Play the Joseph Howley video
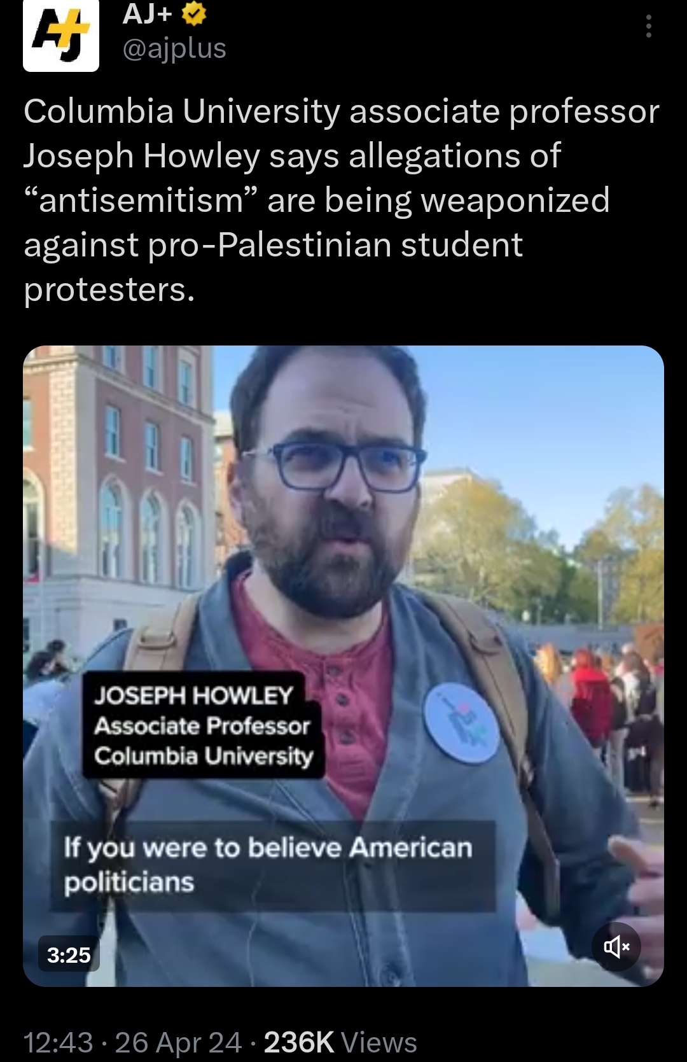 [x=343, y=666]
